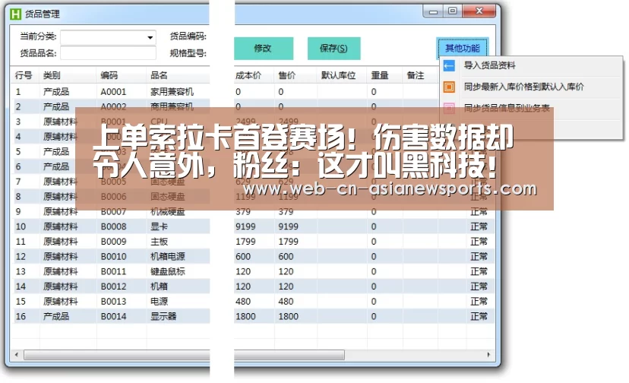Close the 货品管理 window
The image size is (629, 383).
tap(479, 11)
